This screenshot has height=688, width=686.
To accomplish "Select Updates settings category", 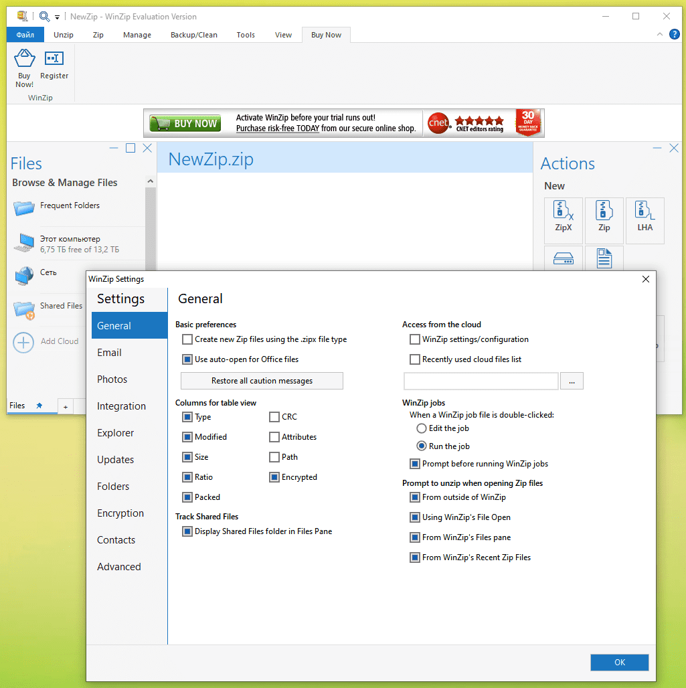I will (129, 459).
